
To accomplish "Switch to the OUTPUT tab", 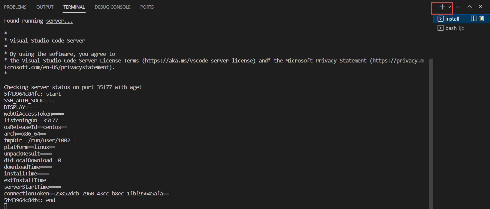I will [45, 7].
